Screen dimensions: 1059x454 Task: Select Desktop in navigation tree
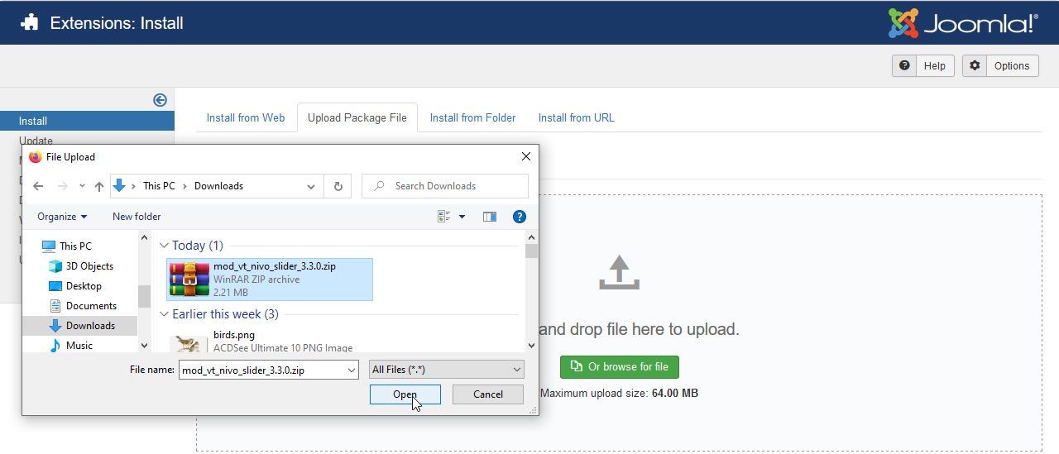[x=84, y=286]
